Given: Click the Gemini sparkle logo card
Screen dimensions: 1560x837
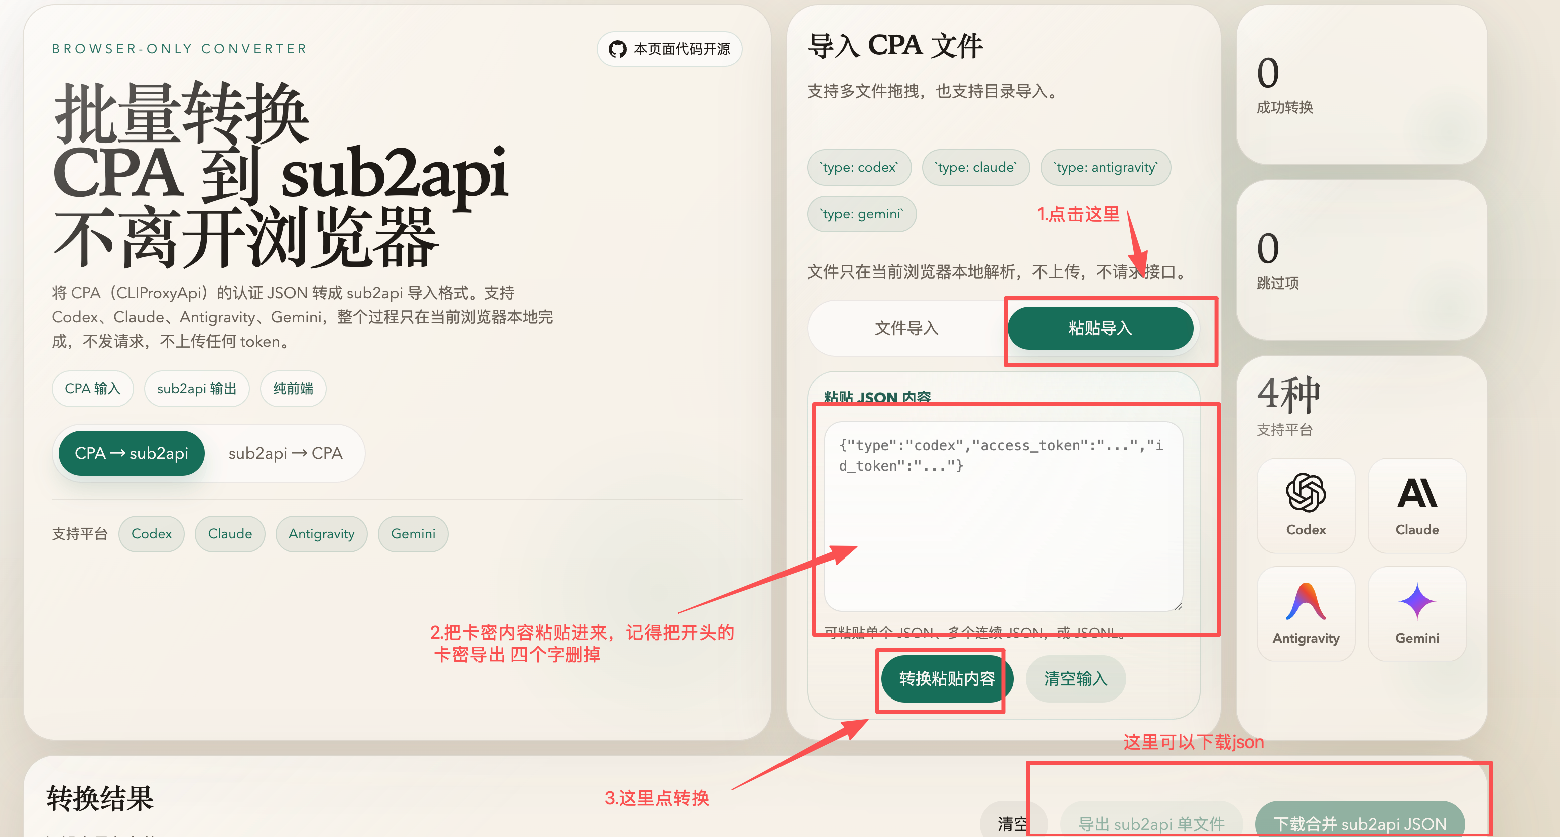Looking at the screenshot, I should pyautogui.click(x=1416, y=614).
